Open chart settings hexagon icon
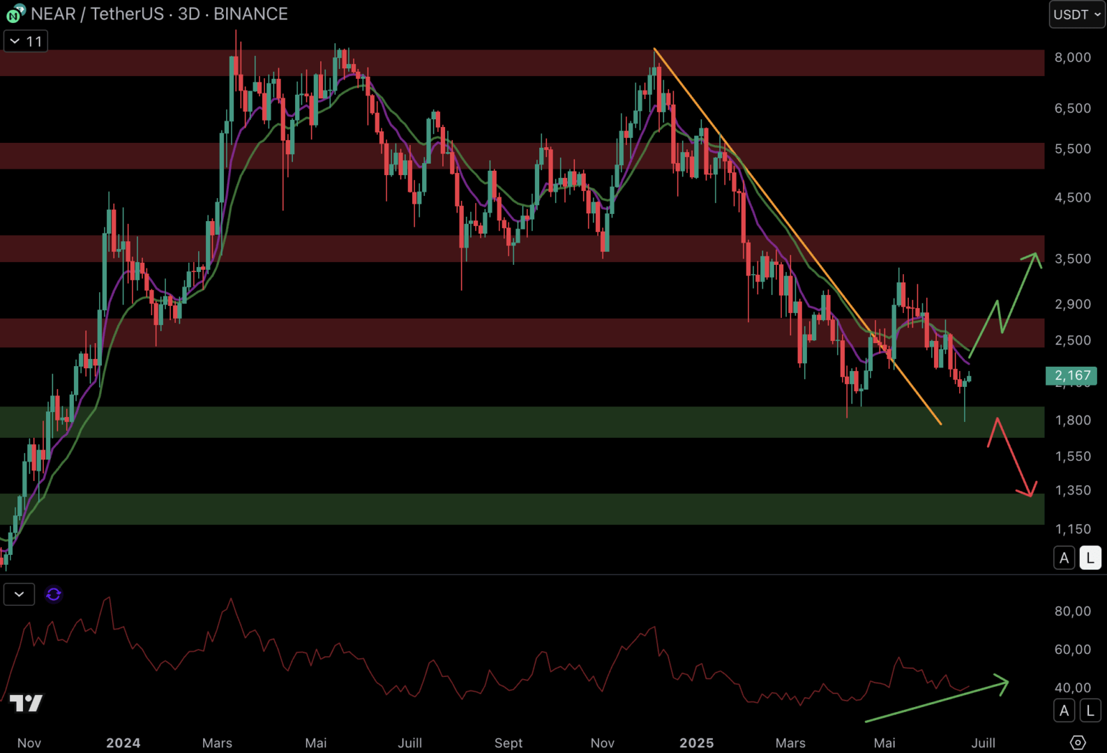Screen dimensions: 1107x753 point(1078,743)
